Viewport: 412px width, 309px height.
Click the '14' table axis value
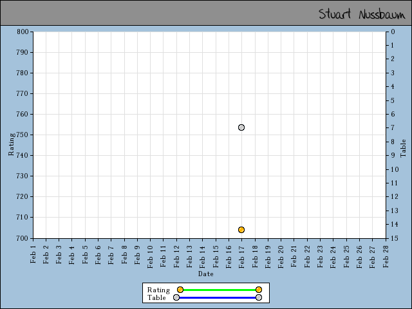click(x=395, y=224)
